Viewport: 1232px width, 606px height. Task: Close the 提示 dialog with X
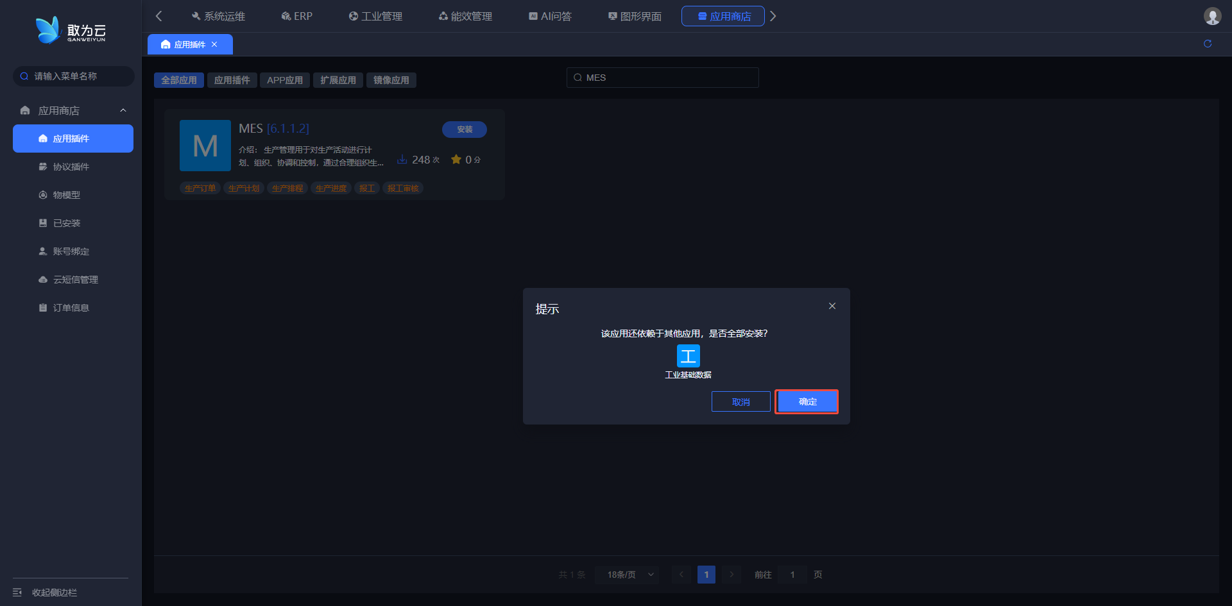[x=832, y=306]
